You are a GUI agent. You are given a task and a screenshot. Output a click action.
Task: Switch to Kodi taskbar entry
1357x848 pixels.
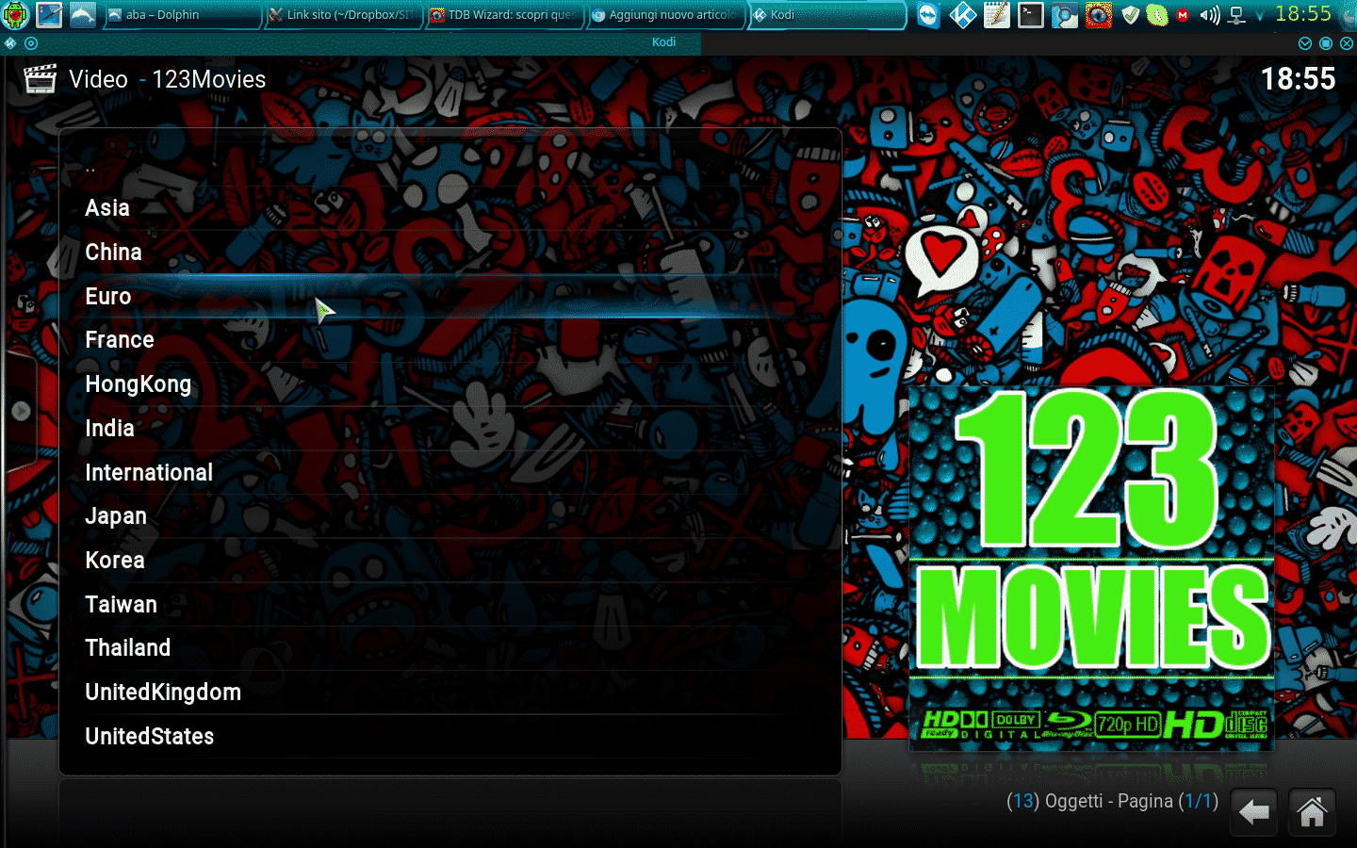[827, 15]
